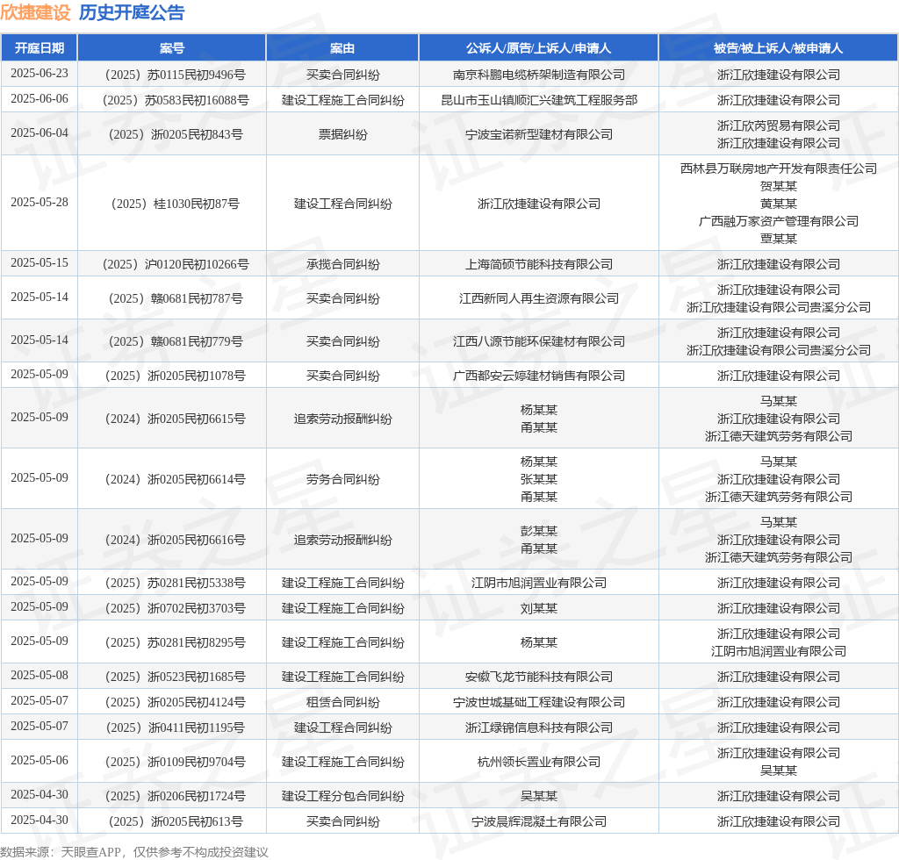Select the 开庭日期 column header

[39, 48]
